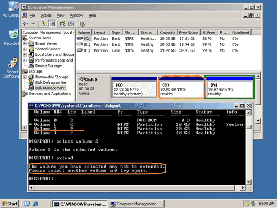The width and height of the screenshot is (277, 208).
Task: Click the toolbar icon right of Properties
Action: (71, 24)
